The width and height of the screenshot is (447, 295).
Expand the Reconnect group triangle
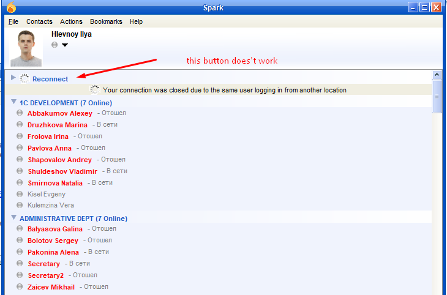(x=13, y=78)
